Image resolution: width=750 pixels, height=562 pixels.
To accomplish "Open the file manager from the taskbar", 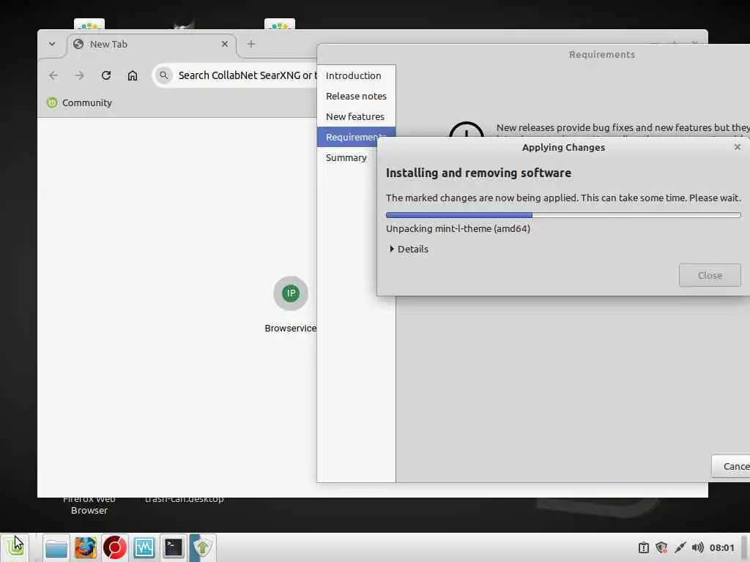I will (56, 547).
